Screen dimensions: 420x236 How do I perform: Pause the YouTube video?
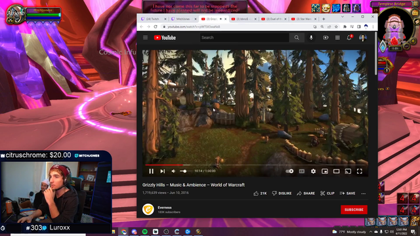click(152, 171)
